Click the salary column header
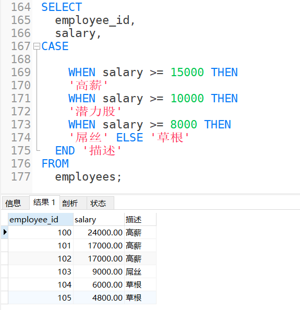 click(x=99, y=219)
